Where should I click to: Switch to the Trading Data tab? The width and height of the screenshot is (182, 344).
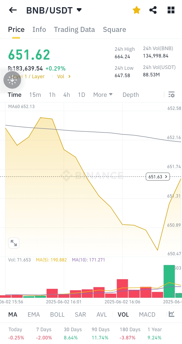point(74,30)
